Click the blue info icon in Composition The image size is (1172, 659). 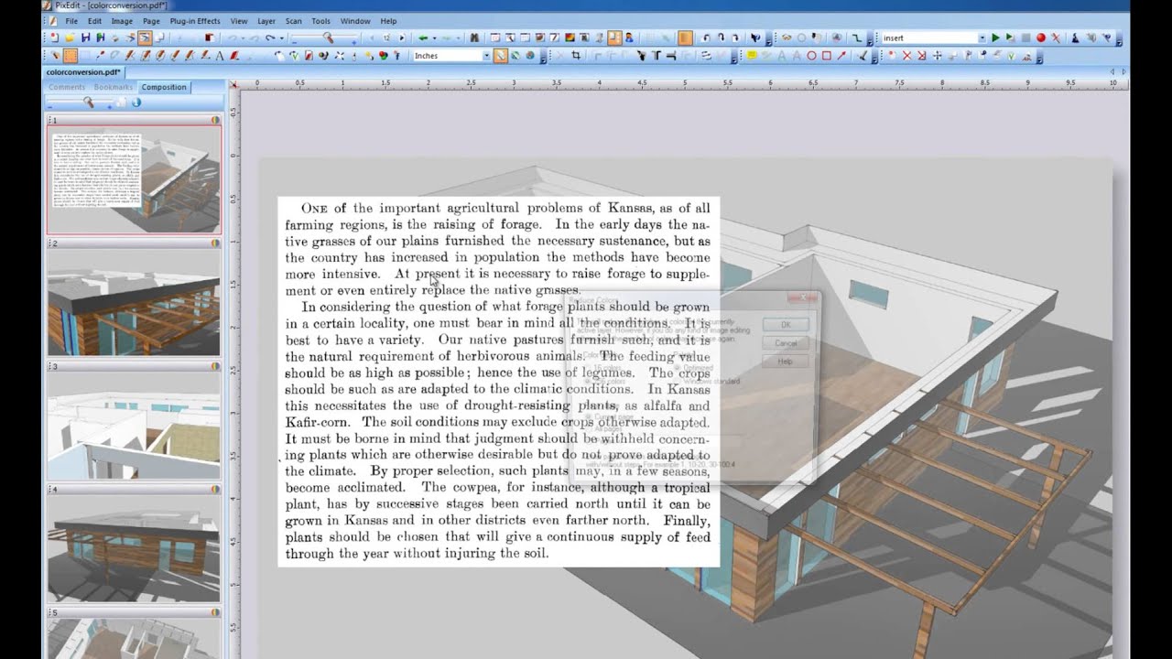pyautogui.click(x=136, y=103)
